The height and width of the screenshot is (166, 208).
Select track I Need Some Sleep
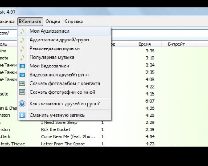tap(59, 122)
